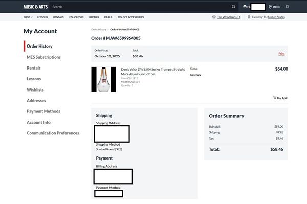Select Lessons in the account sidebar
This screenshot has height=204, width=307.
[x=34, y=79]
